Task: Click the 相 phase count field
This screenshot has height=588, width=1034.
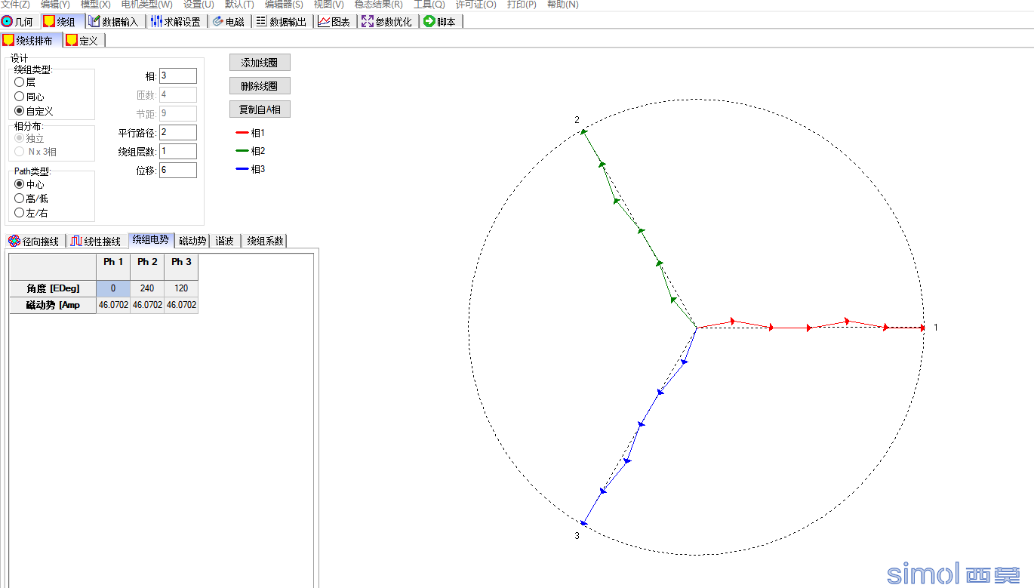Action: [x=178, y=75]
